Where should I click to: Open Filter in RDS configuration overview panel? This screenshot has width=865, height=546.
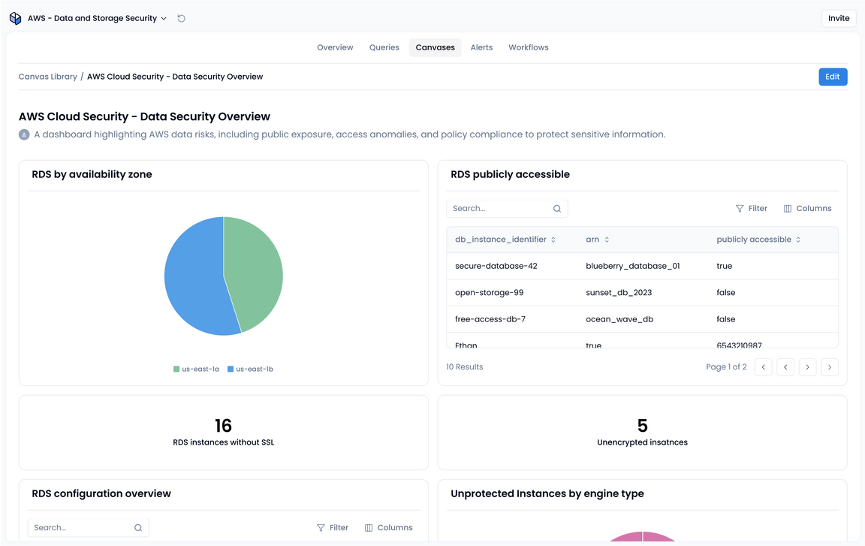pyautogui.click(x=333, y=528)
